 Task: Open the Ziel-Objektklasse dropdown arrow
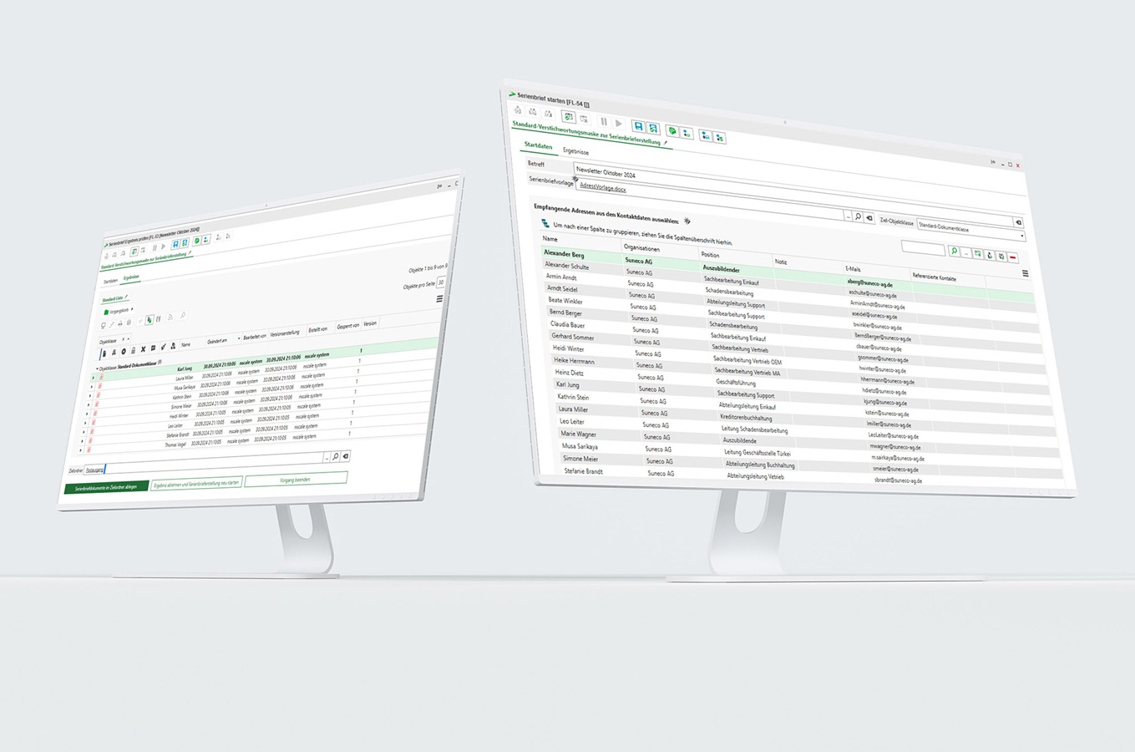click(1021, 236)
